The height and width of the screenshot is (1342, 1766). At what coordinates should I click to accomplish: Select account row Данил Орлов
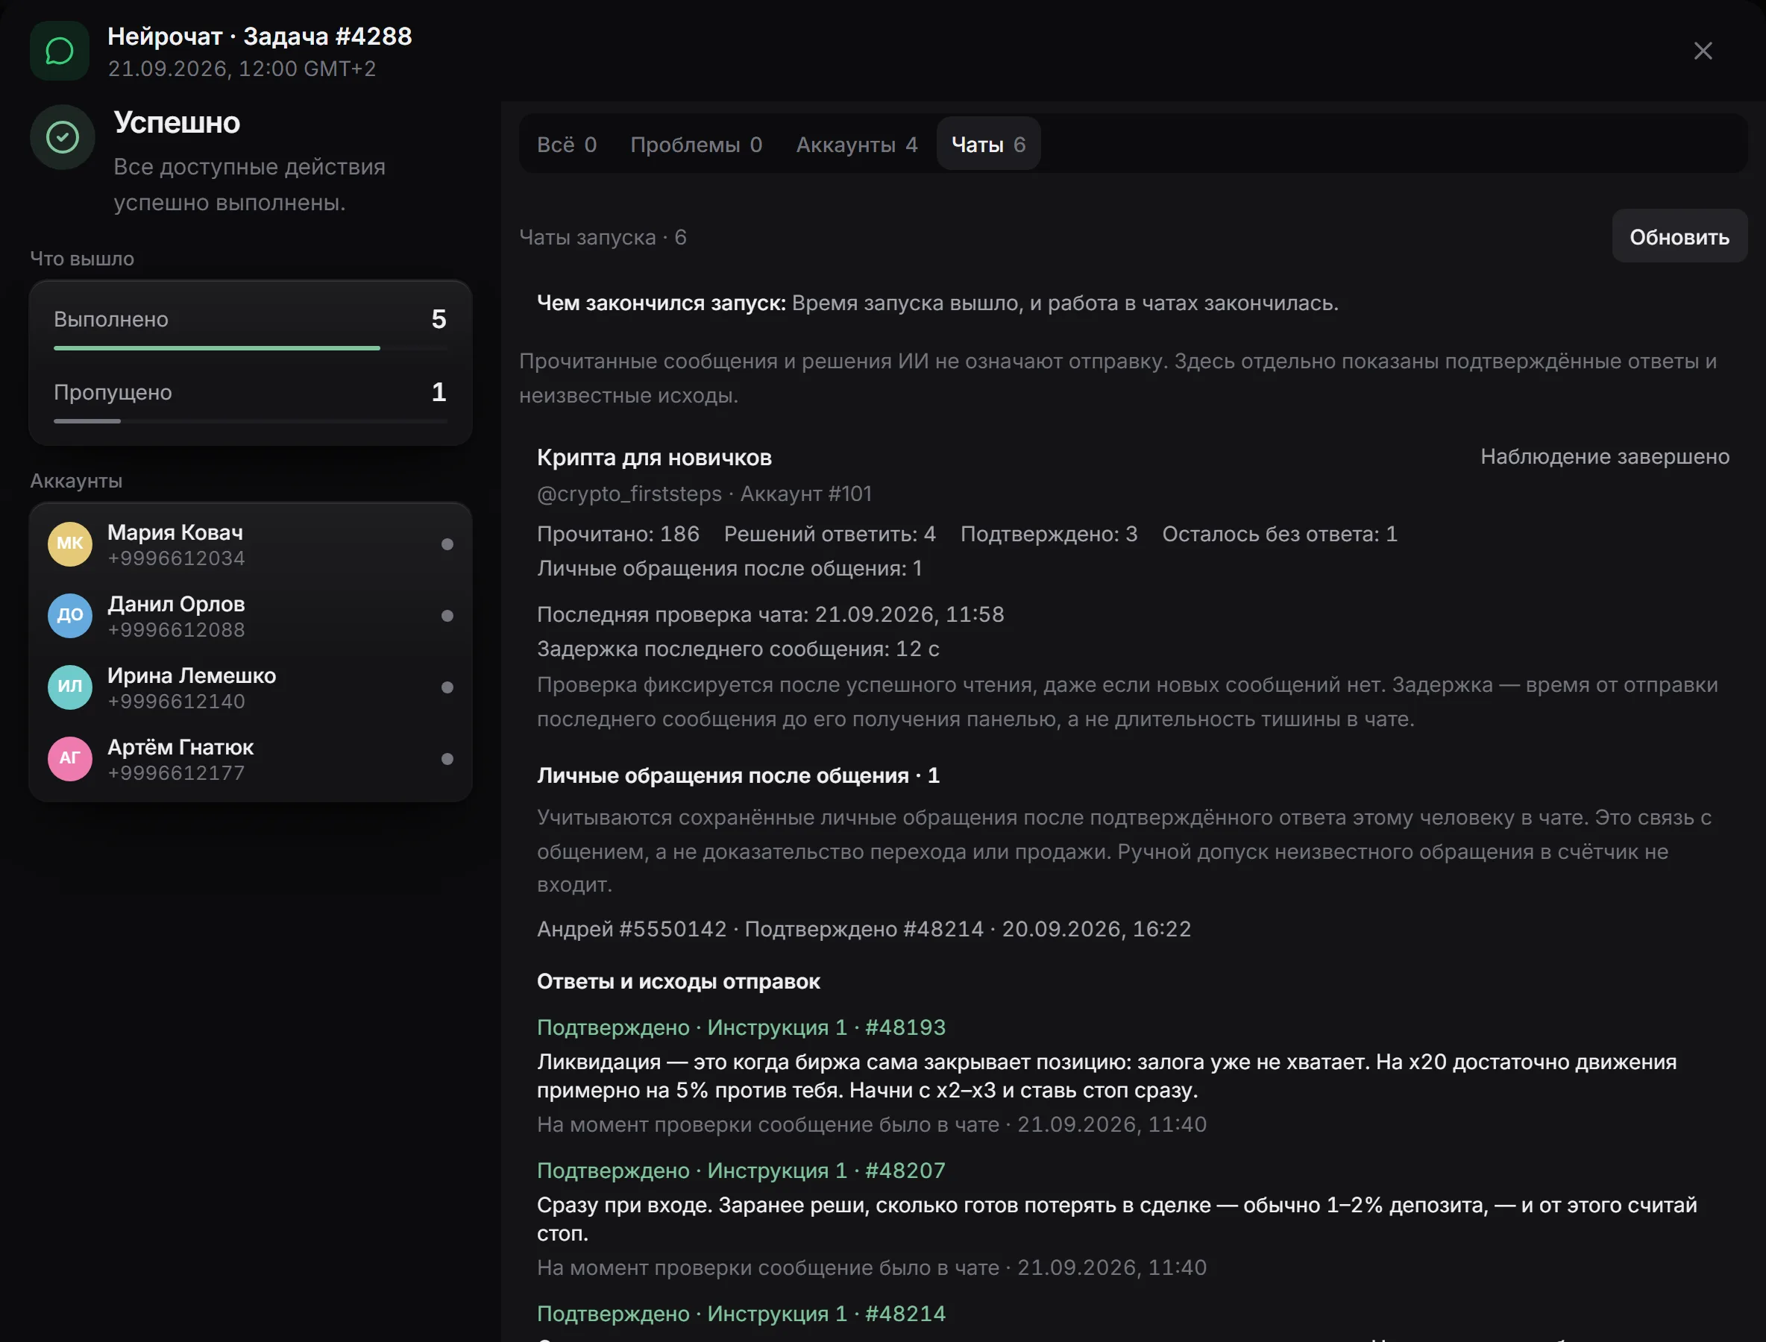250,616
